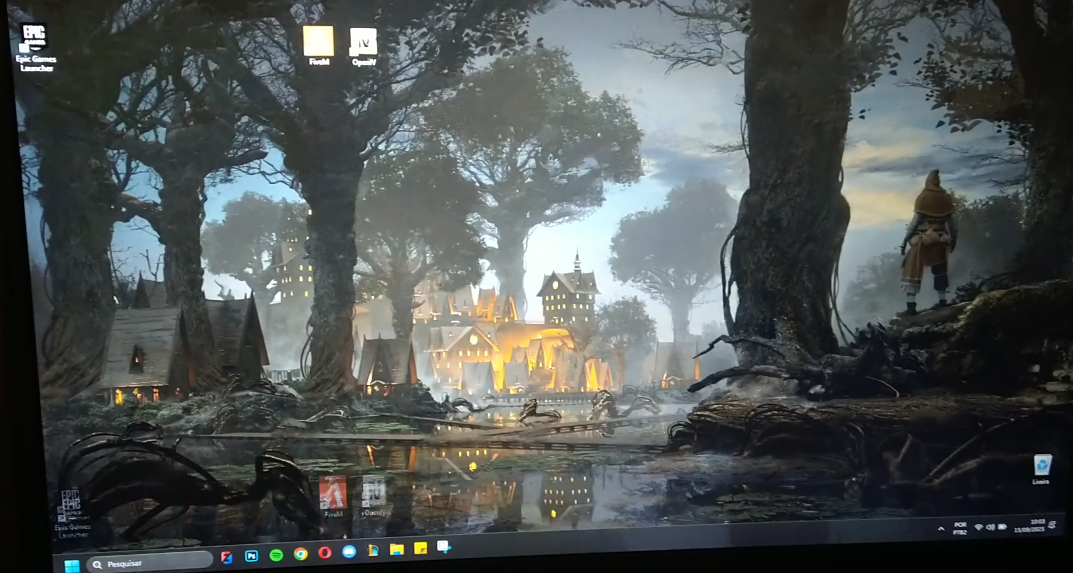Viewport: 1073px width, 573px height.
Task: Select the red FiveM icon above taskbar
Action: click(x=333, y=497)
